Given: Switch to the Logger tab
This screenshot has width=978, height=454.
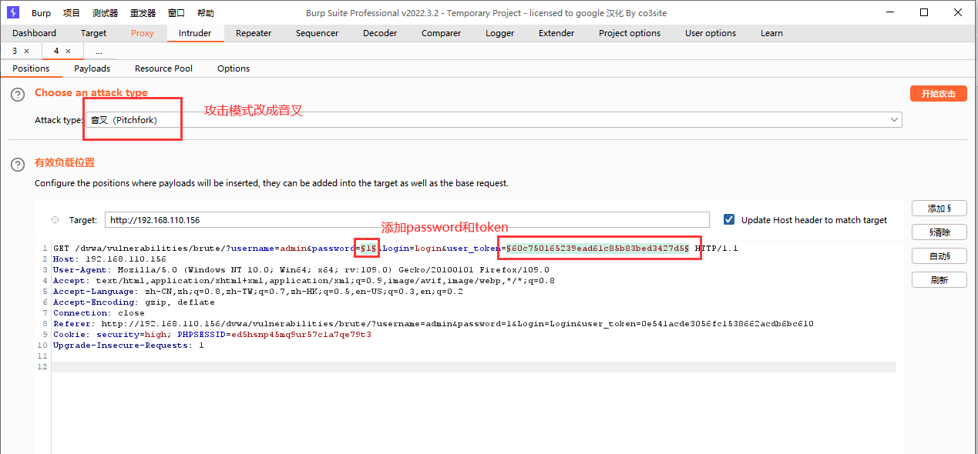Looking at the screenshot, I should click(500, 33).
